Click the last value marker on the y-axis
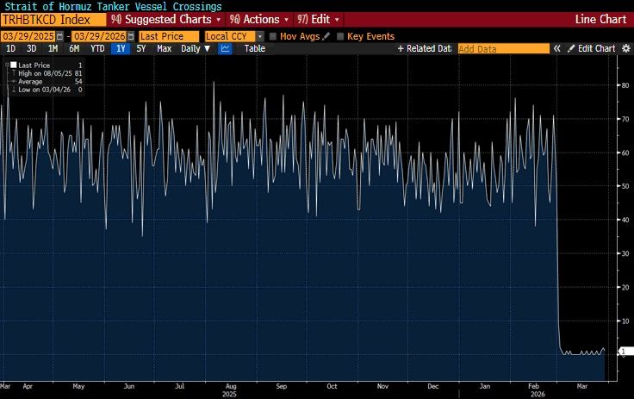The width and height of the screenshot is (634, 399). click(622, 352)
